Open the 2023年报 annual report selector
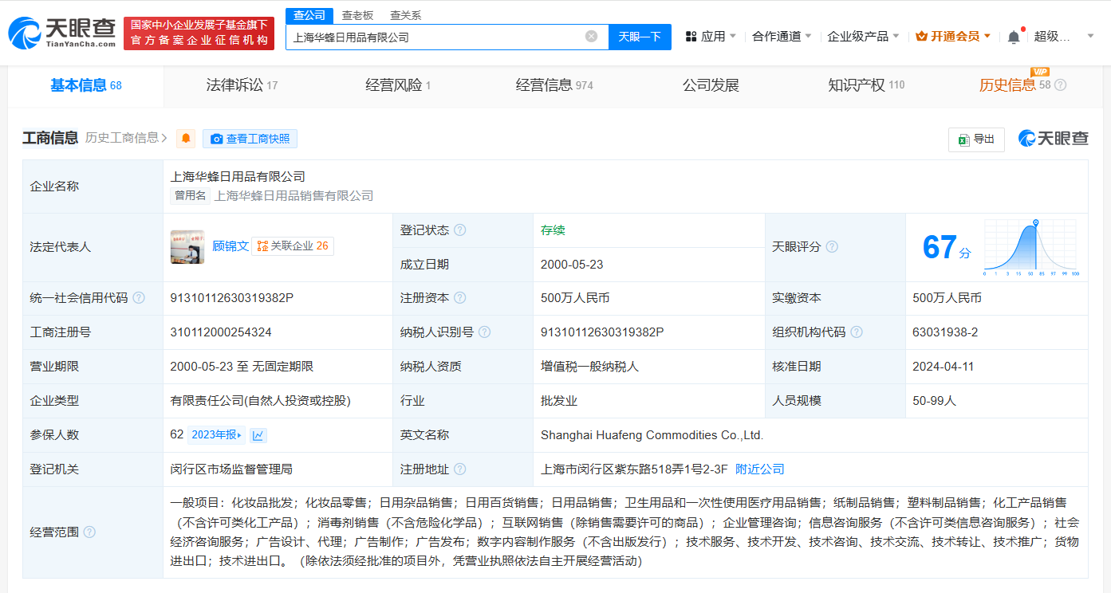This screenshot has height=593, width=1111. tap(216, 435)
